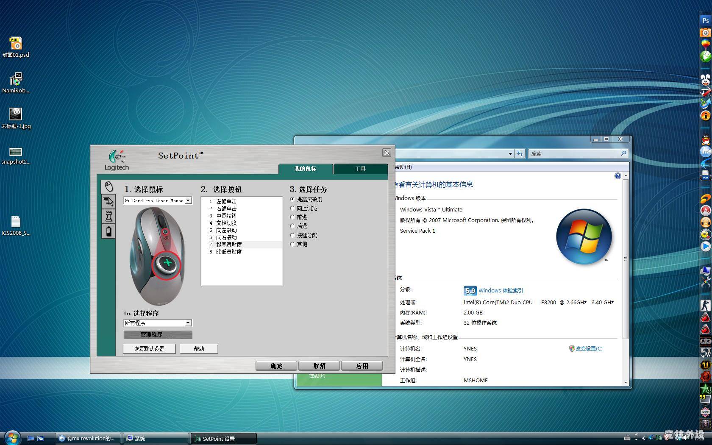The image size is (712, 445).
Task: Select button 1 左键单击 in list
Action: tap(242, 201)
